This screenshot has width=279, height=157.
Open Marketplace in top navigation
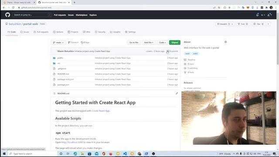point(82,15)
